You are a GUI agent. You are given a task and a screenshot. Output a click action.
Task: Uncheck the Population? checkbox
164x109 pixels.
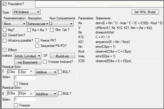4,4
